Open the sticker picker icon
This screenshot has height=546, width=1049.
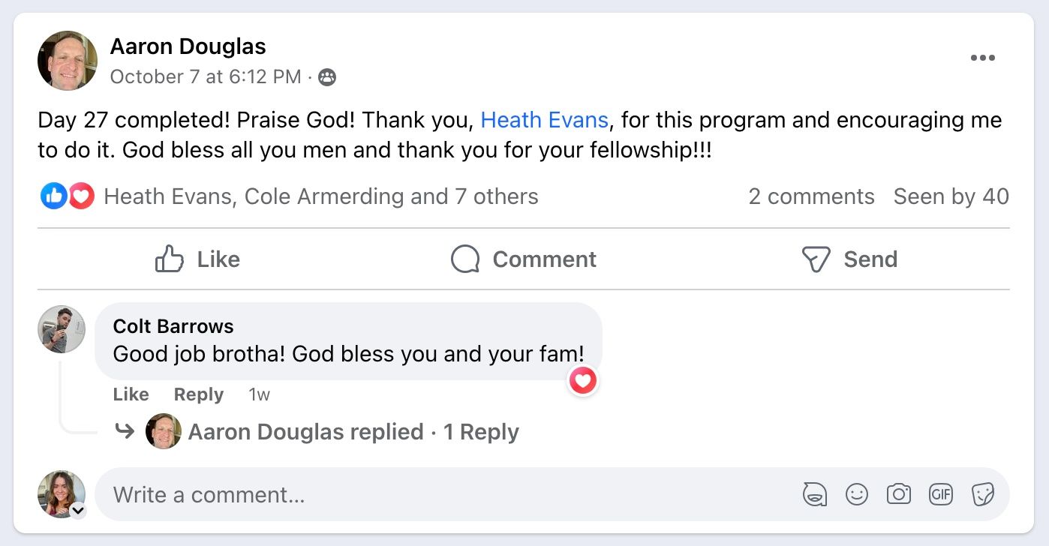[982, 494]
